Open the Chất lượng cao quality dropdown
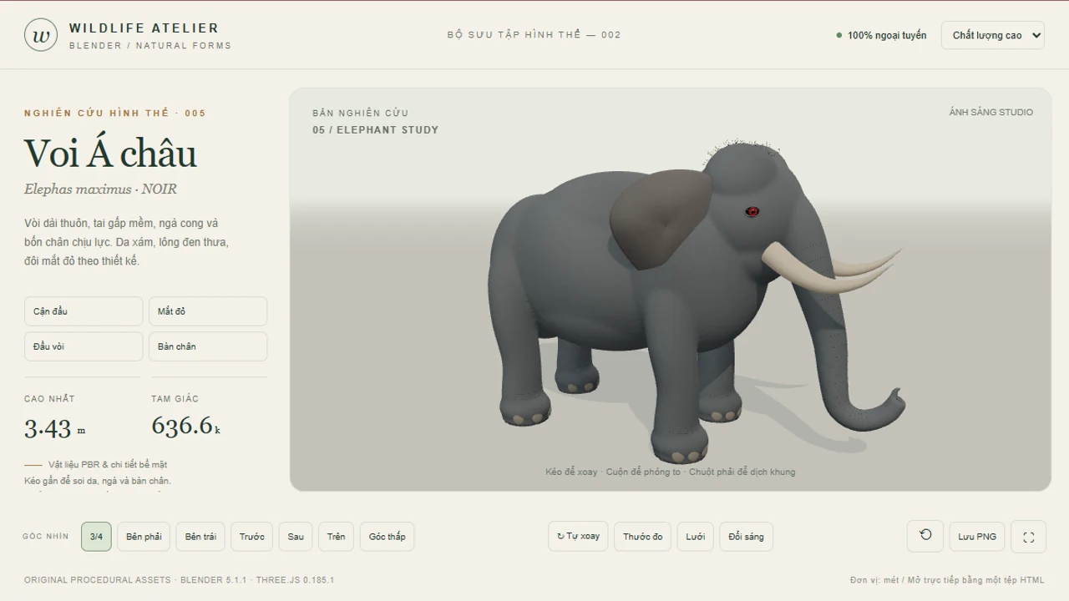 point(993,35)
